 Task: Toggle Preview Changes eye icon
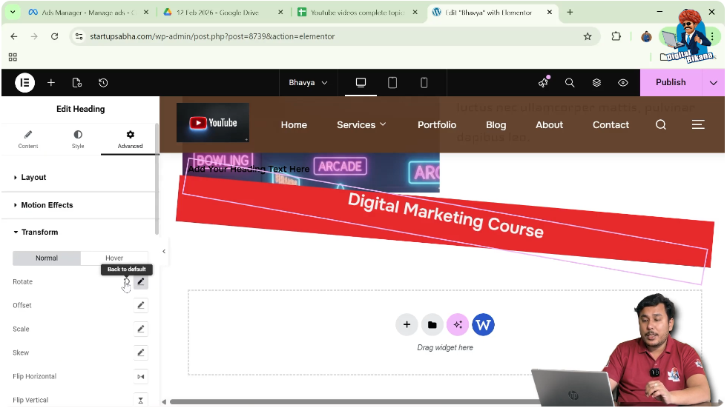[623, 83]
